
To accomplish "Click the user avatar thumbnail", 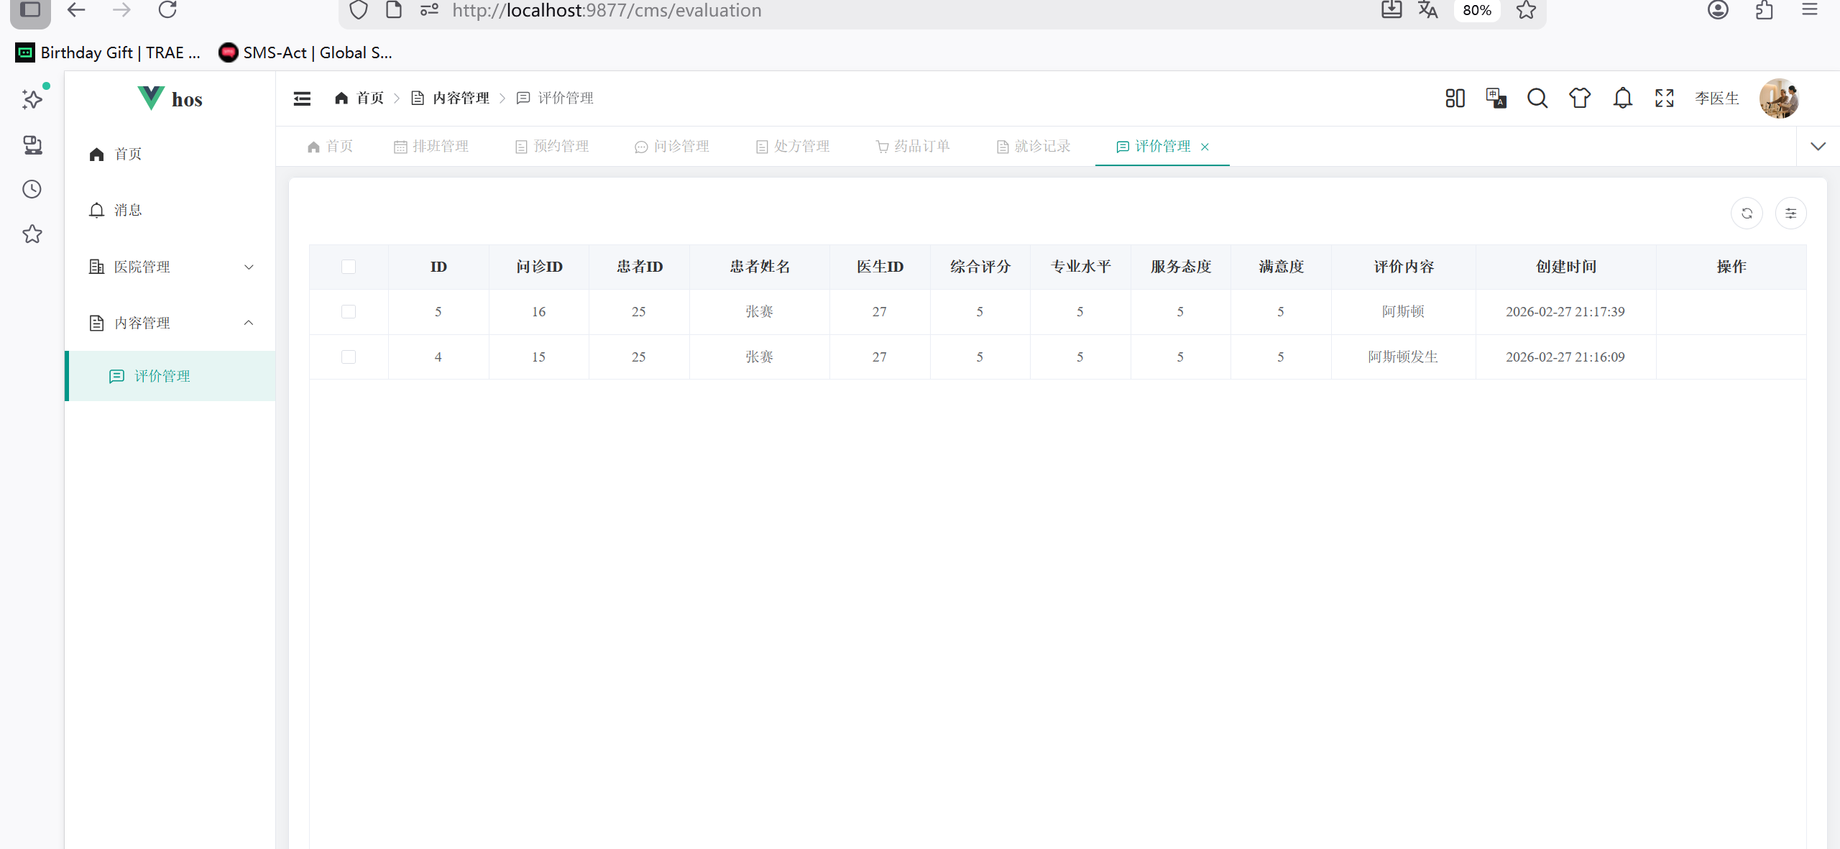I will coord(1778,98).
